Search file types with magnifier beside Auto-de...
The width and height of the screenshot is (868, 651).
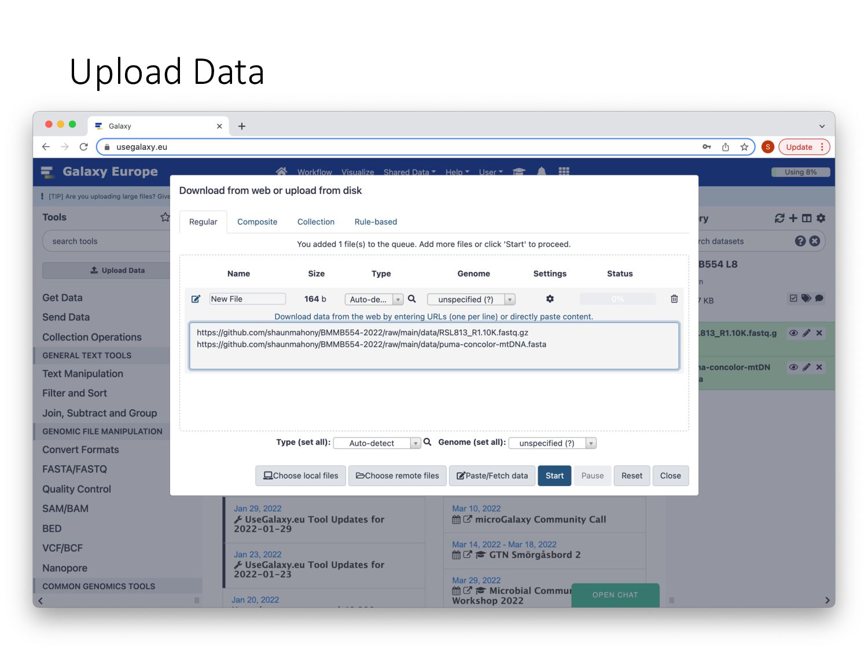[412, 299]
